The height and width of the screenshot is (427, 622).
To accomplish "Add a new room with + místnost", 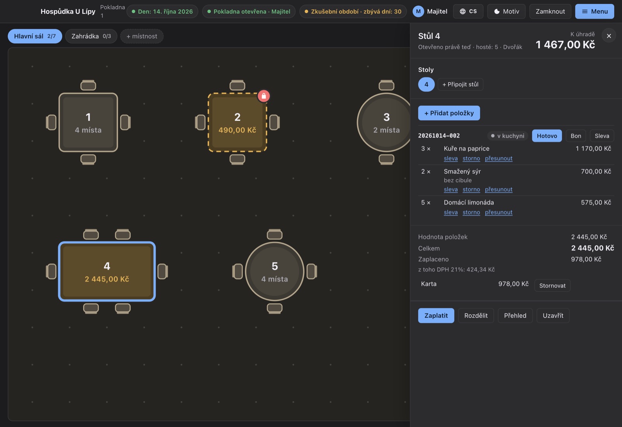I will (142, 36).
